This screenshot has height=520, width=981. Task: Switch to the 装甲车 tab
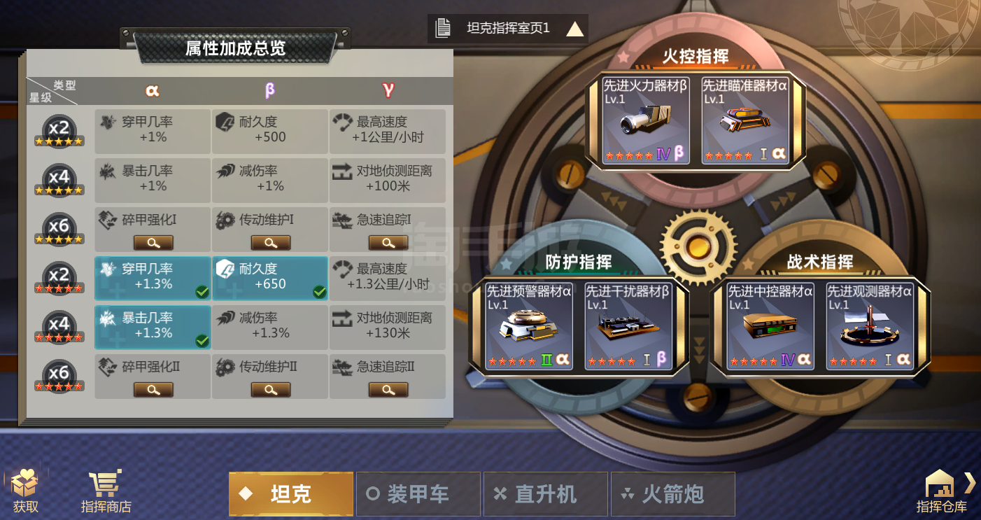point(418,494)
